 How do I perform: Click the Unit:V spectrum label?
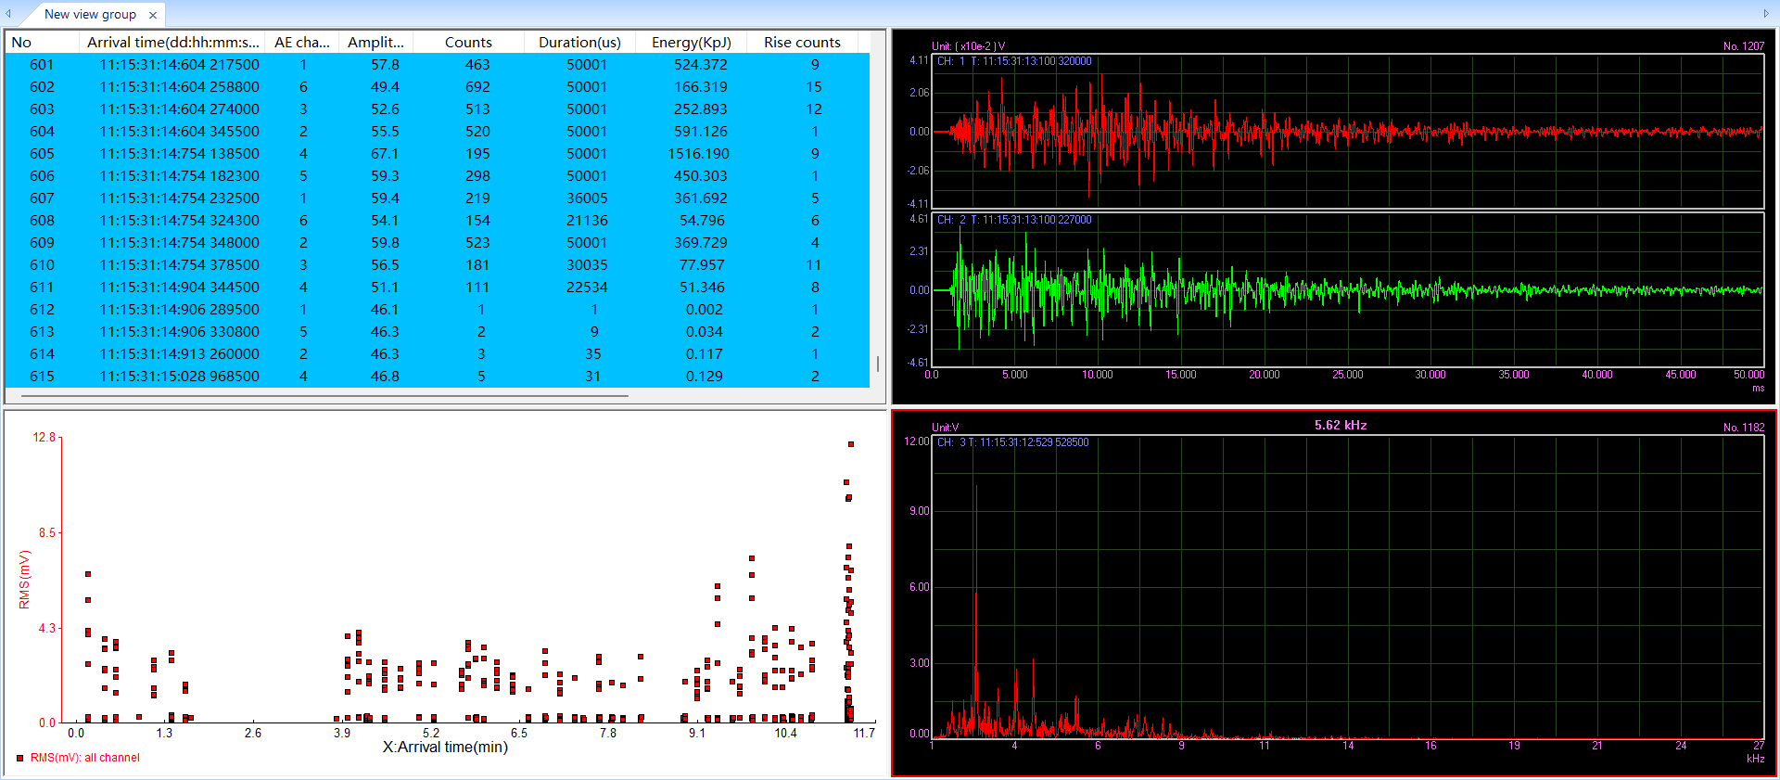(x=945, y=428)
